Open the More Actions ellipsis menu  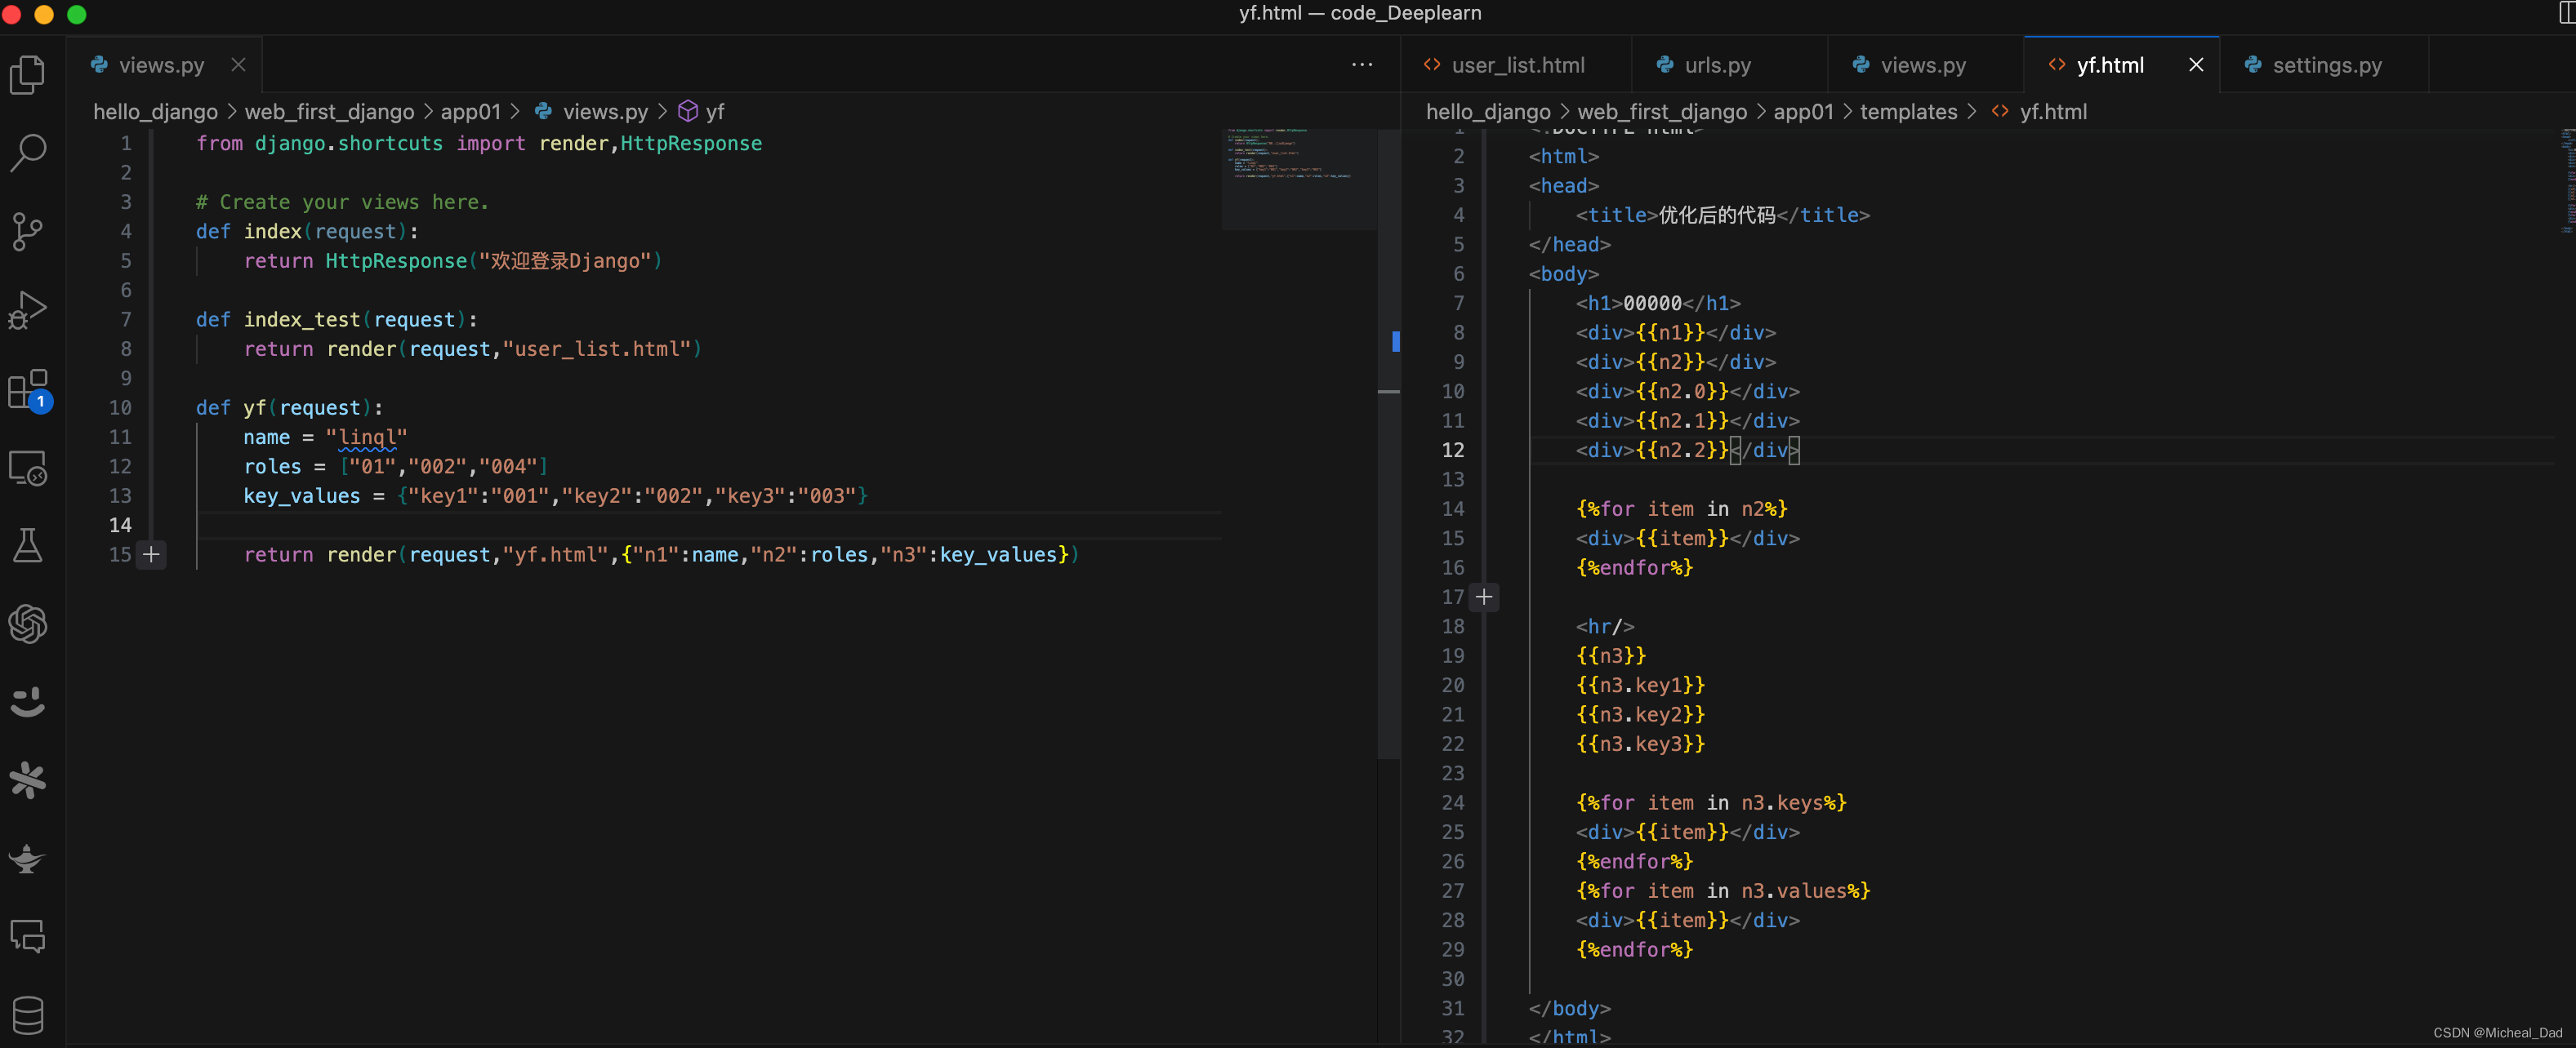pyautogui.click(x=1362, y=64)
